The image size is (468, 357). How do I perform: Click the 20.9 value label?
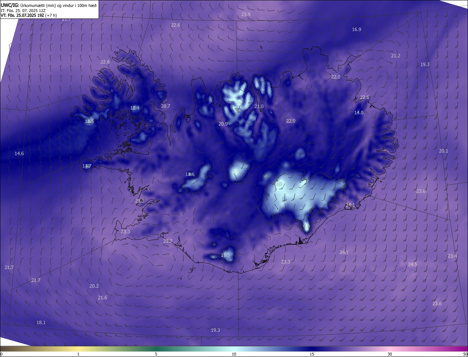pyautogui.click(x=223, y=124)
